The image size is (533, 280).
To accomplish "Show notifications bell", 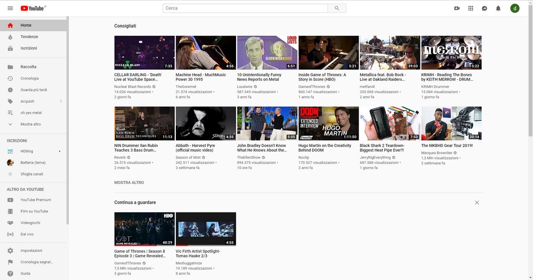I will click(x=498, y=9).
